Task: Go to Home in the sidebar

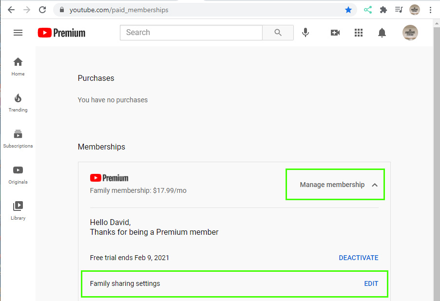Action: [x=18, y=67]
